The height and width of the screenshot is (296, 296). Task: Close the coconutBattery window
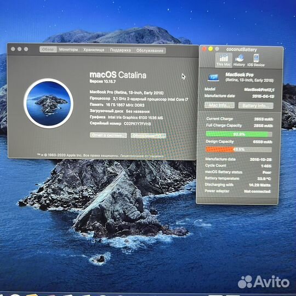pyautogui.click(x=204, y=49)
